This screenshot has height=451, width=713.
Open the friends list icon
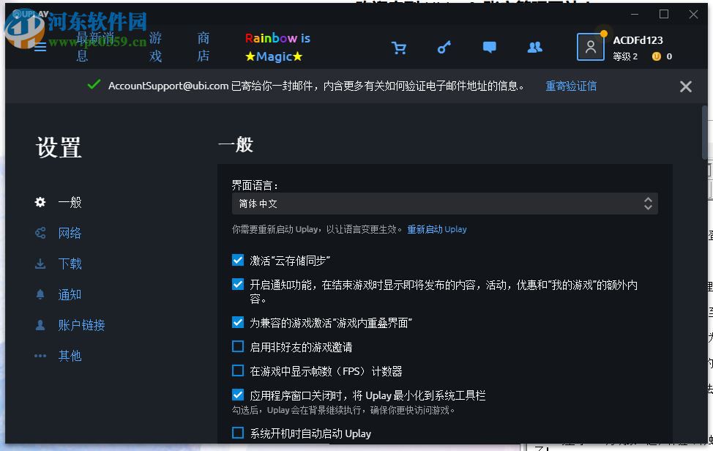pyautogui.click(x=534, y=47)
